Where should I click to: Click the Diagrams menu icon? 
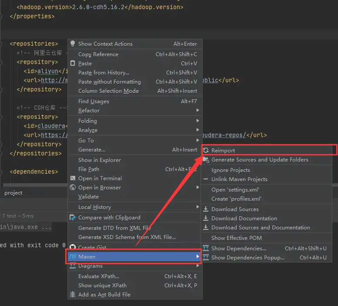(x=73, y=266)
